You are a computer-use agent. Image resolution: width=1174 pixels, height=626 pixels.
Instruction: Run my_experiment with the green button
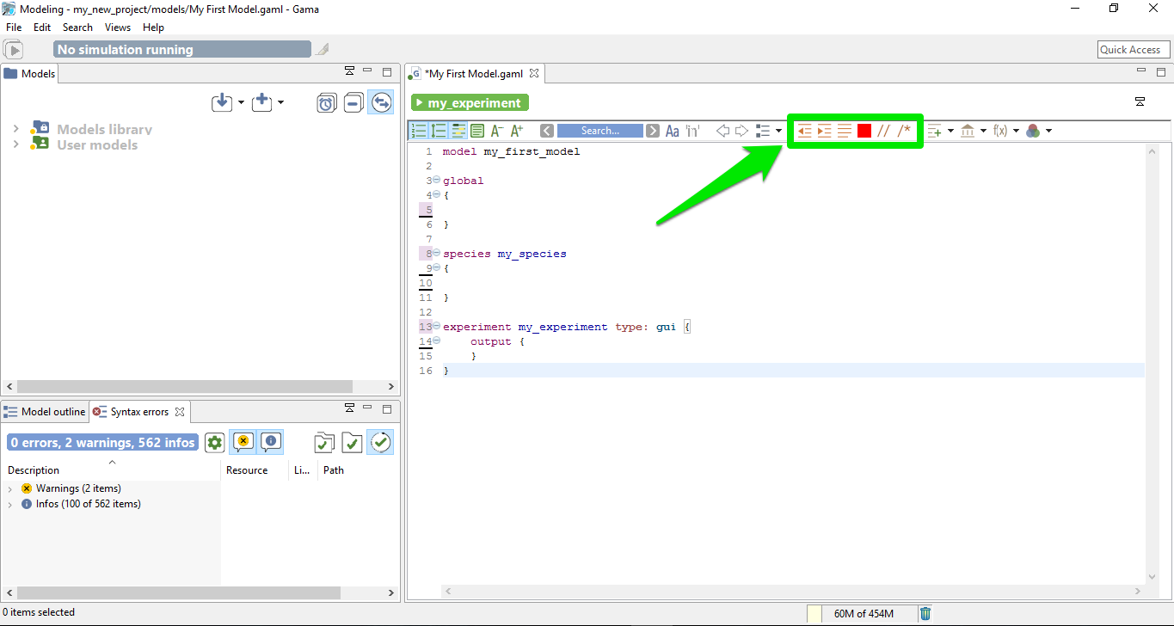click(470, 102)
